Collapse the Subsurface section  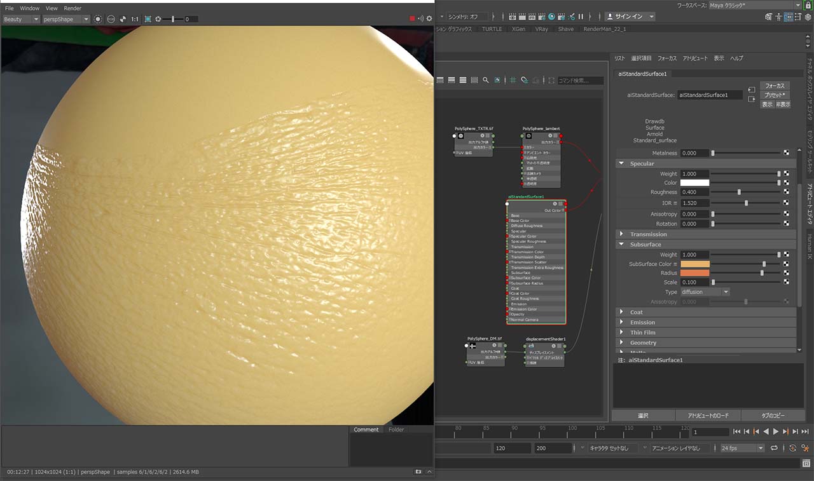(706, 245)
